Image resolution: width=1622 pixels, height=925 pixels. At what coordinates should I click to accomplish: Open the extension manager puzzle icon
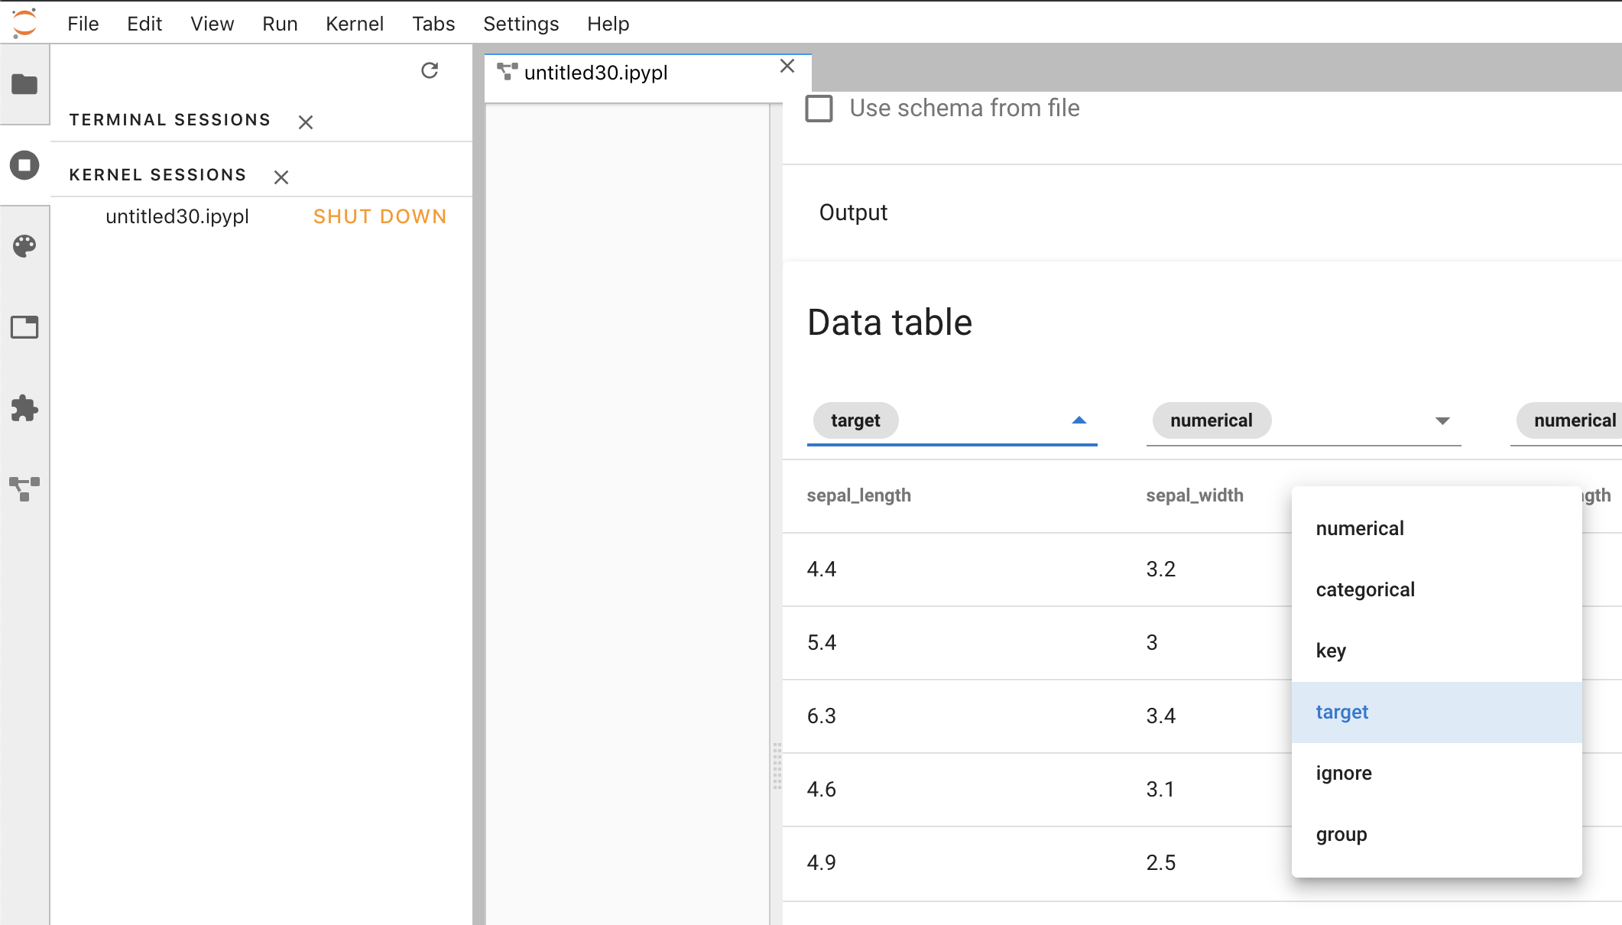coord(24,408)
